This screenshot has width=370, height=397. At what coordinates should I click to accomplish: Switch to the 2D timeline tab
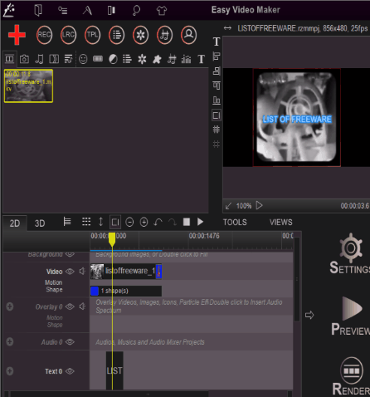(15, 223)
